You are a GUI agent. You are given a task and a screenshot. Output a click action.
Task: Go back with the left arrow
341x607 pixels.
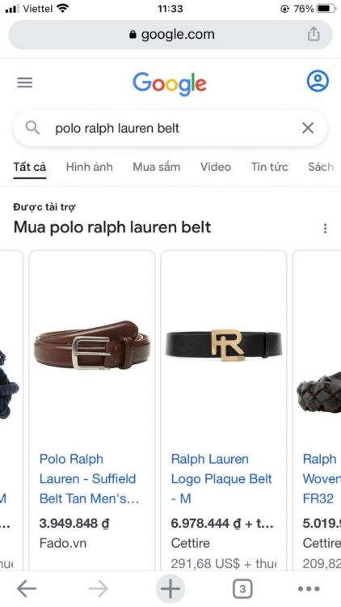27,589
